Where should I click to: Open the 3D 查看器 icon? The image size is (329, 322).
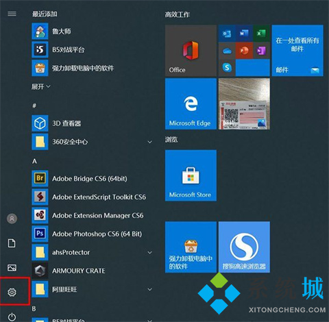pos(40,123)
